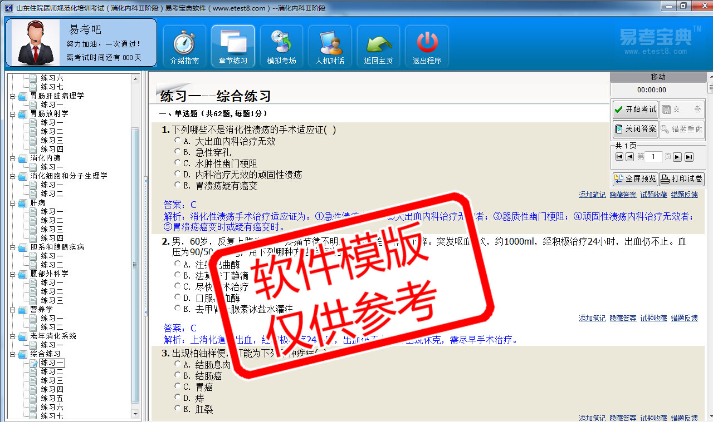The width and height of the screenshot is (713, 422).
Task: Go to the previous page arrow
Action: [629, 157]
